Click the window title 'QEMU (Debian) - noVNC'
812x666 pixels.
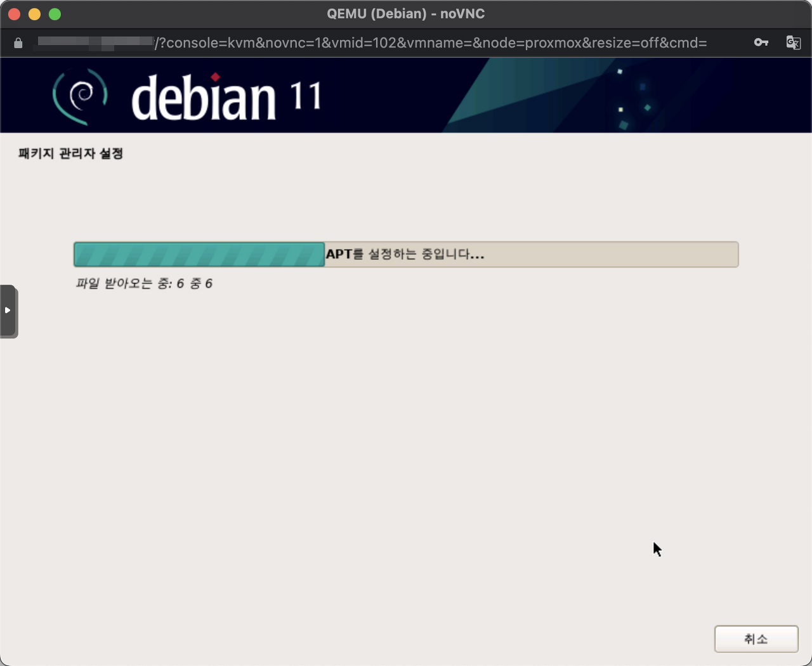coord(406,13)
